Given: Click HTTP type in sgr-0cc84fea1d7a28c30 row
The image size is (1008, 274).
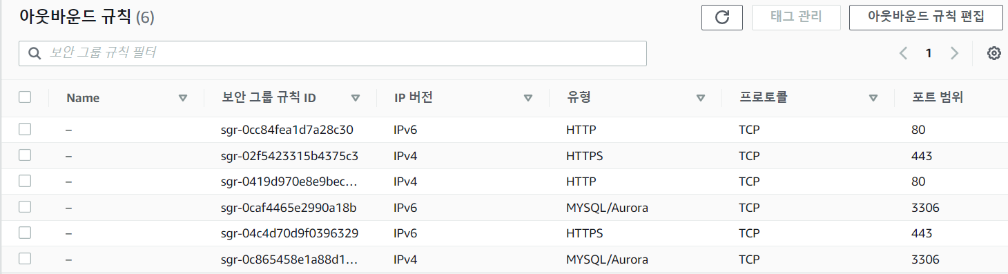Looking at the screenshot, I should 581,130.
